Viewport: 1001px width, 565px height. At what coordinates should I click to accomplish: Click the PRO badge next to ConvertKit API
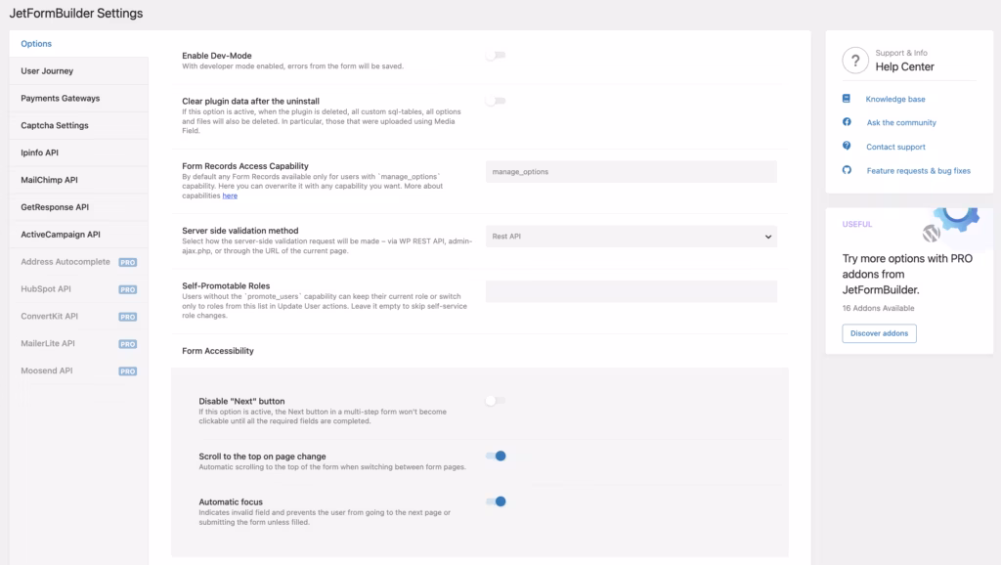(128, 318)
